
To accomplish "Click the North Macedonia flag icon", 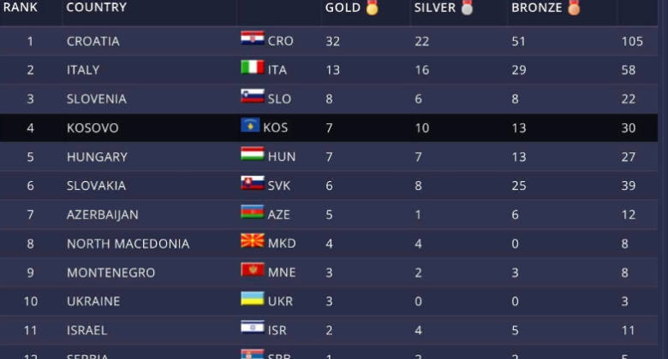I will pyautogui.click(x=252, y=241).
